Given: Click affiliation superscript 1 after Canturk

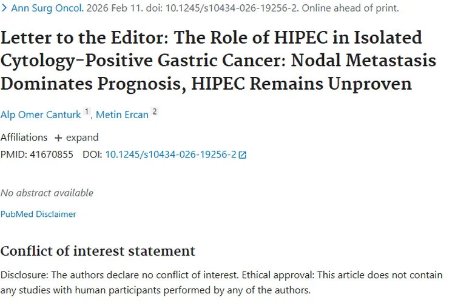Looking at the screenshot, I should [x=87, y=112].
